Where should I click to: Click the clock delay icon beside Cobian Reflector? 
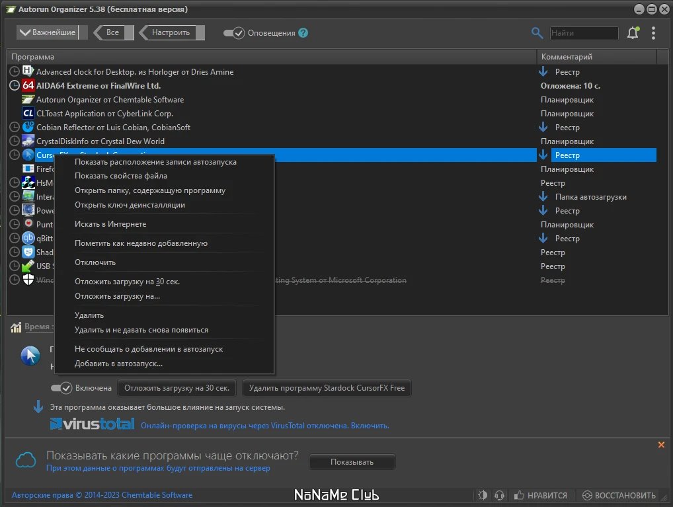click(15, 128)
